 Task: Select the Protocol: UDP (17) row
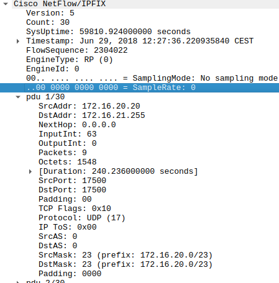pyautogui.click(x=82, y=218)
